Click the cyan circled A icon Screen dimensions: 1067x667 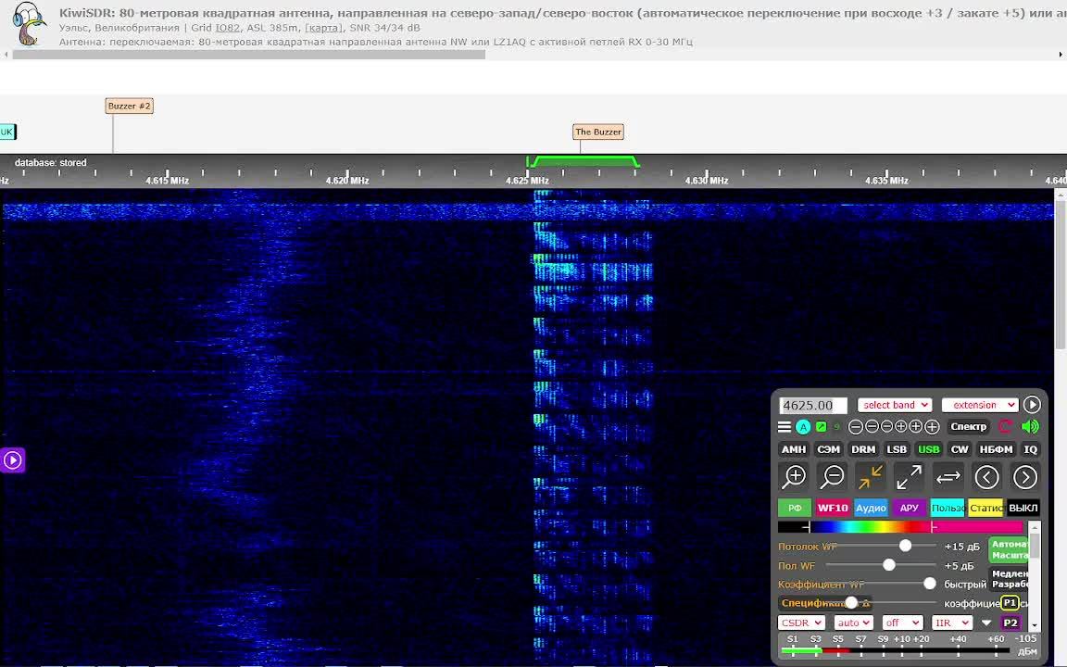(804, 427)
